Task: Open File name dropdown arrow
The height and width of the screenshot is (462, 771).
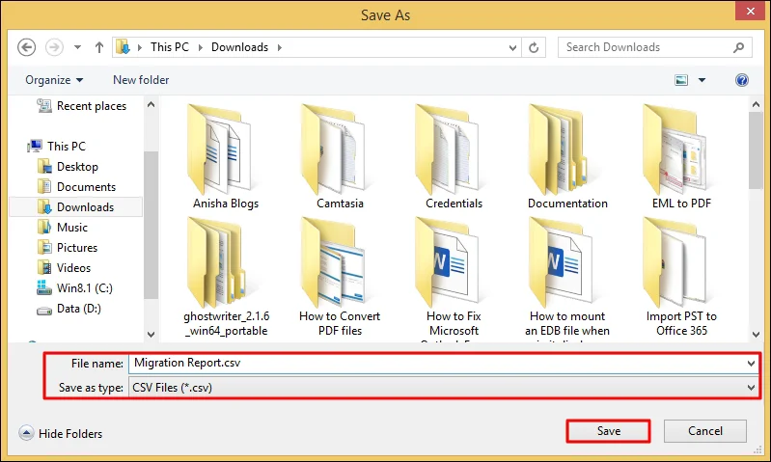Action: point(751,364)
